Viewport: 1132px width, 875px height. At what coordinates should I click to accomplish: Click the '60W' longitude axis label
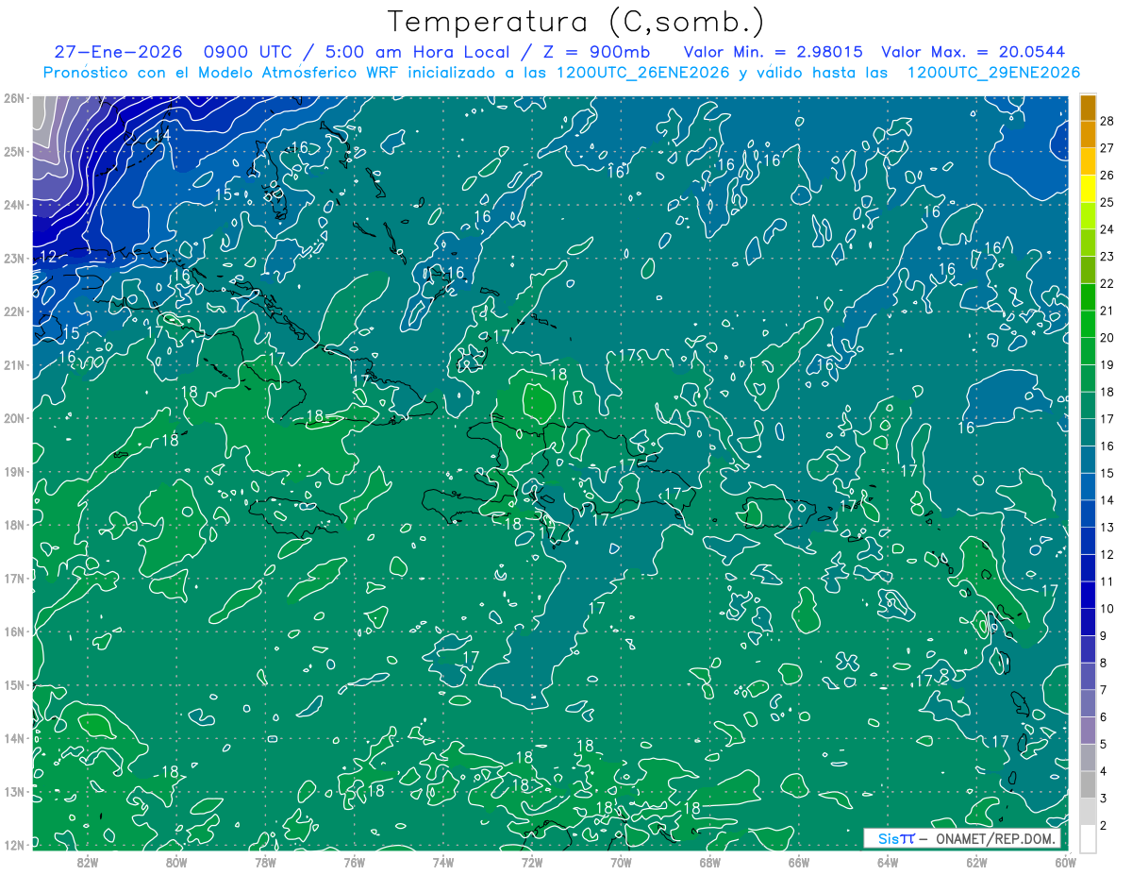click(1066, 862)
